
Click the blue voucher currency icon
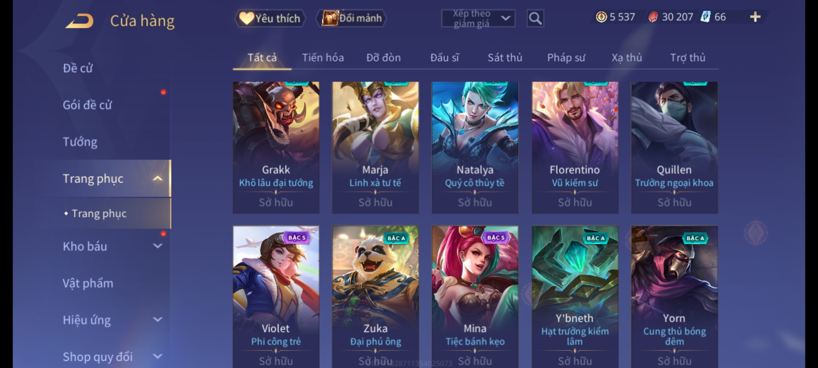[x=705, y=17]
